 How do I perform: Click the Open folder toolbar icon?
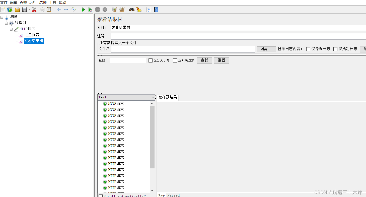[17, 10]
